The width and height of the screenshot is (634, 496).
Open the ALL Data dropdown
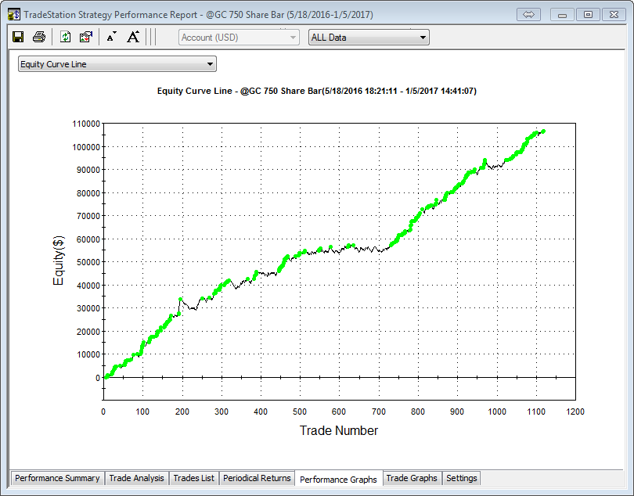tap(369, 37)
